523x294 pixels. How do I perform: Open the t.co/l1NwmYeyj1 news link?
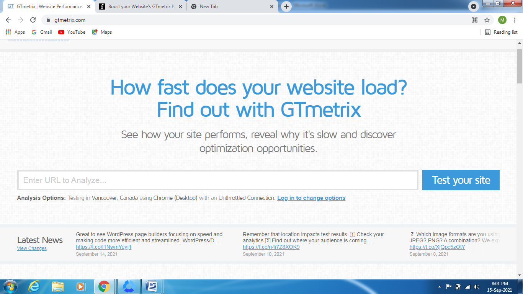coord(104,247)
